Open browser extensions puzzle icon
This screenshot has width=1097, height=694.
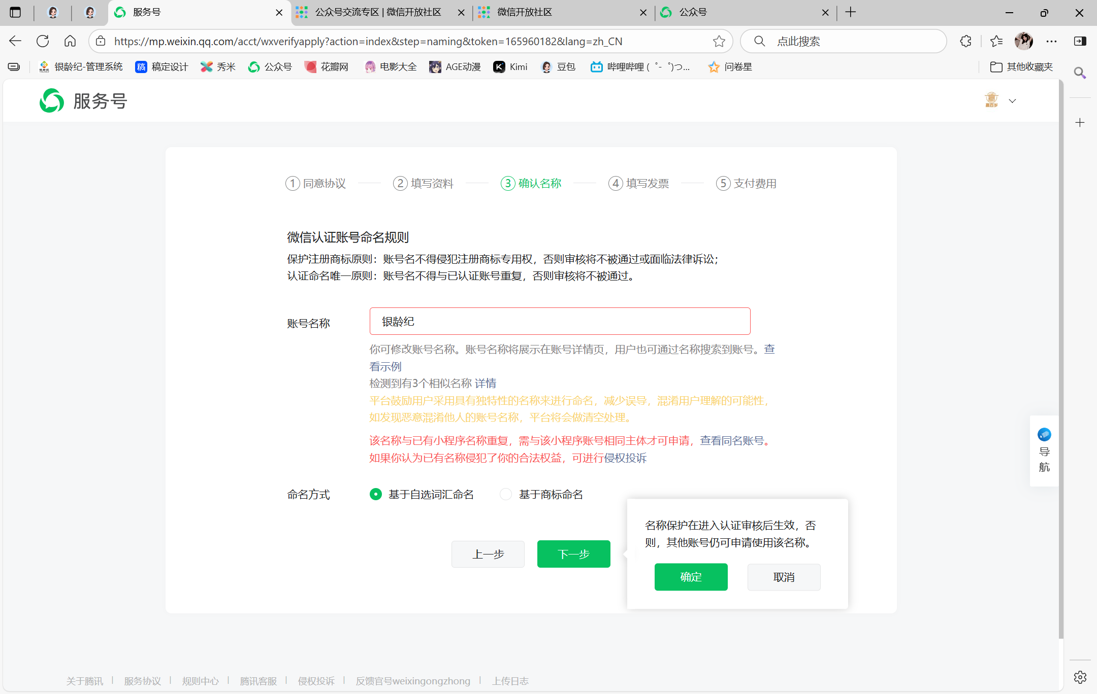pyautogui.click(x=965, y=41)
